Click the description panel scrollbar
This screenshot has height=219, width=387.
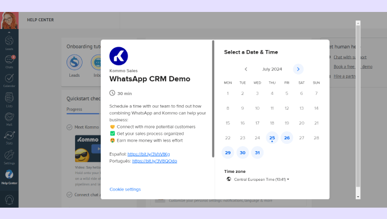point(213,98)
